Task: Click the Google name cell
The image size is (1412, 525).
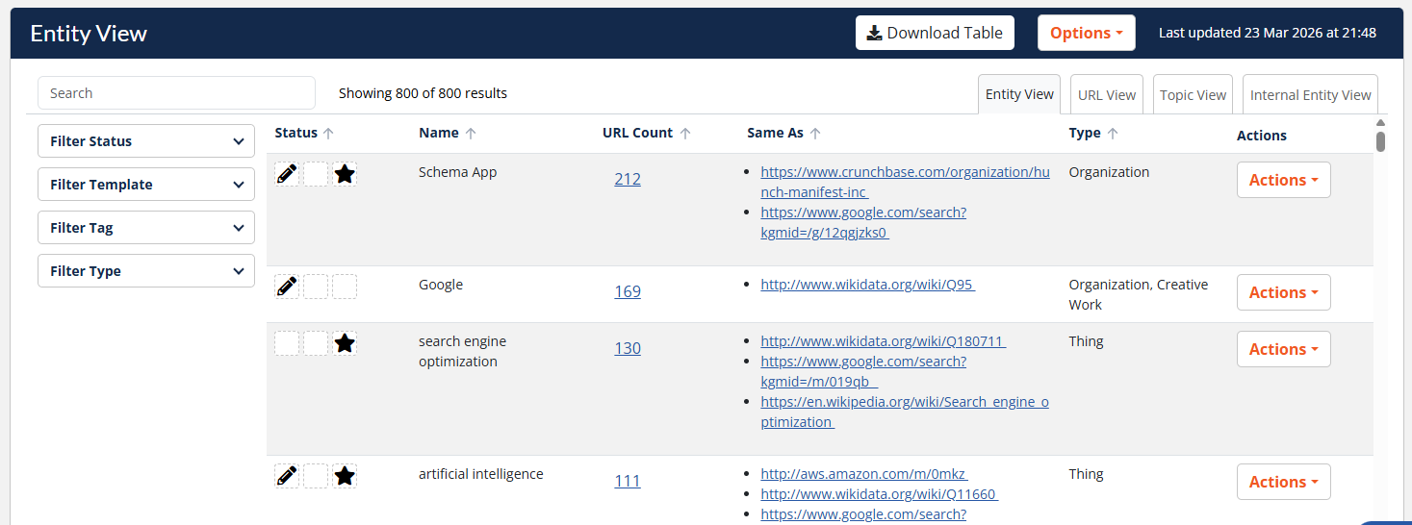Action: click(x=441, y=285)
